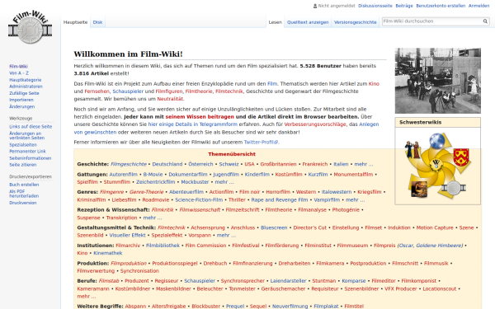Image resolution: width=495 pixels, height=309 pixels.
Task: Open Änderungen an verlinkten Seiten
Action: pyautogui.click(x=27, y=136)
